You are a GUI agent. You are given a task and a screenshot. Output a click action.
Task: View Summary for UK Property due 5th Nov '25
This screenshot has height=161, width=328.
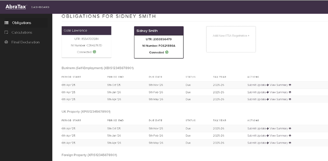pos(280,128)
